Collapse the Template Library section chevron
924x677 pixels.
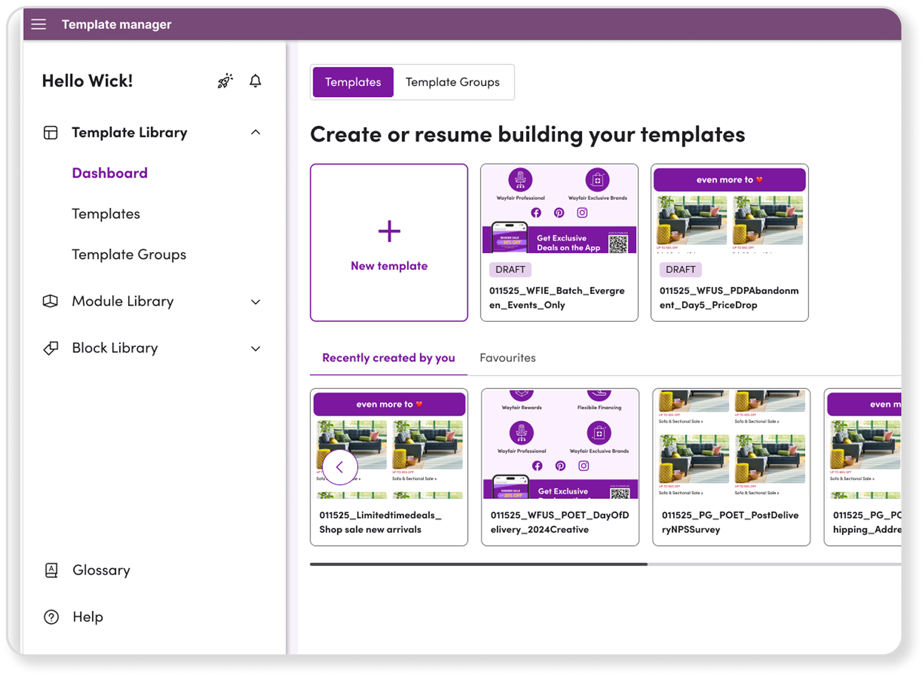click(x=256, y=132)
